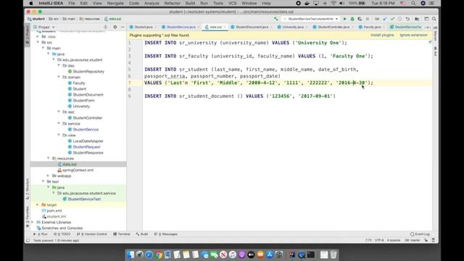Collapse the dao package node
Screen dimensions: 464x261
[x=59, y=65]
